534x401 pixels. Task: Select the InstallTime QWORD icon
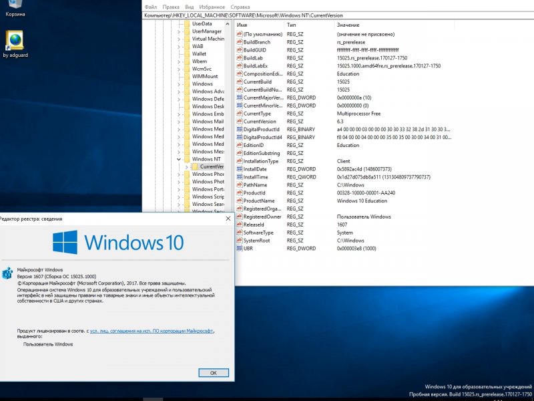click(x=239, y=177)
